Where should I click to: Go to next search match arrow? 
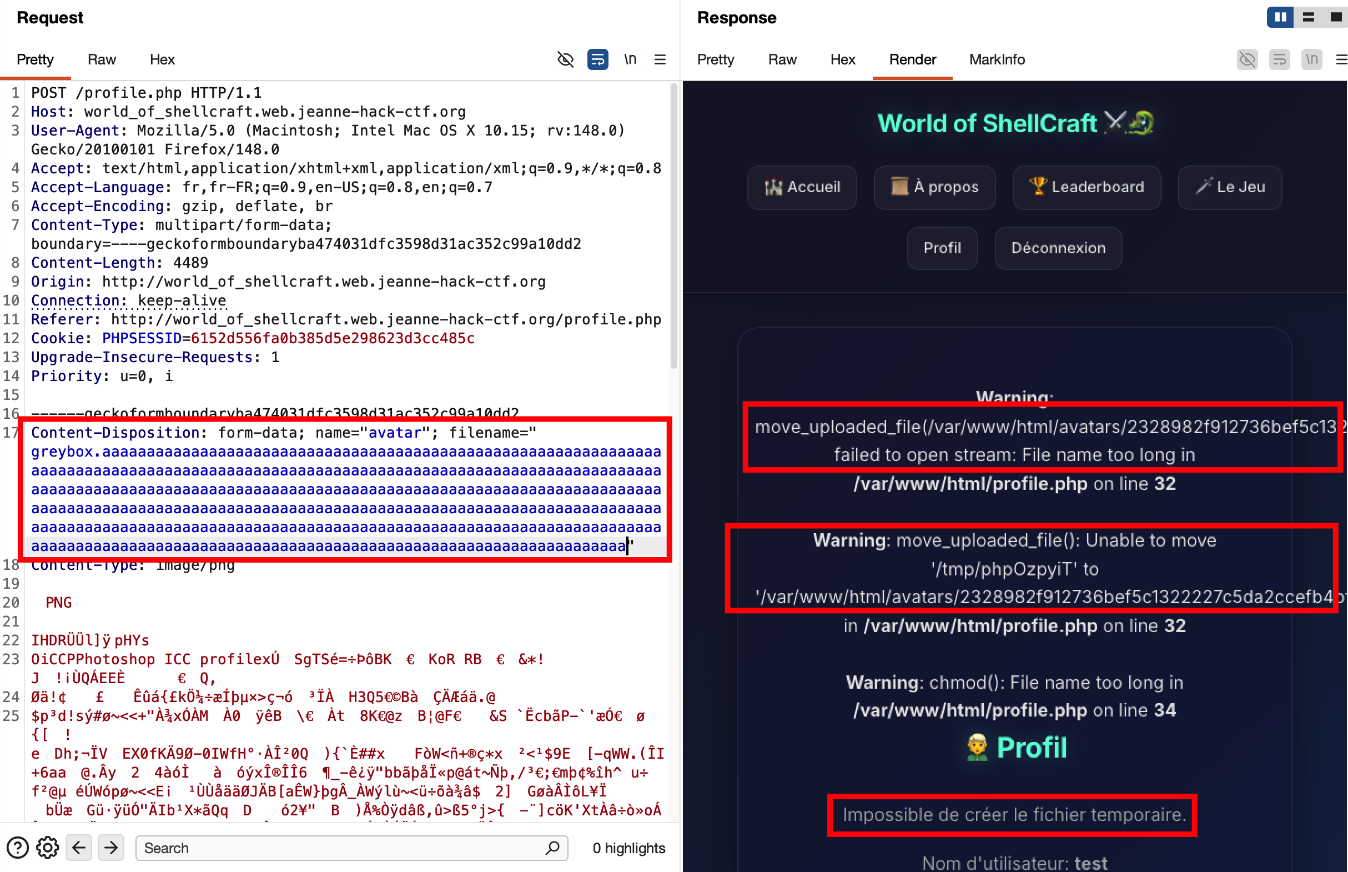point(111,848)
